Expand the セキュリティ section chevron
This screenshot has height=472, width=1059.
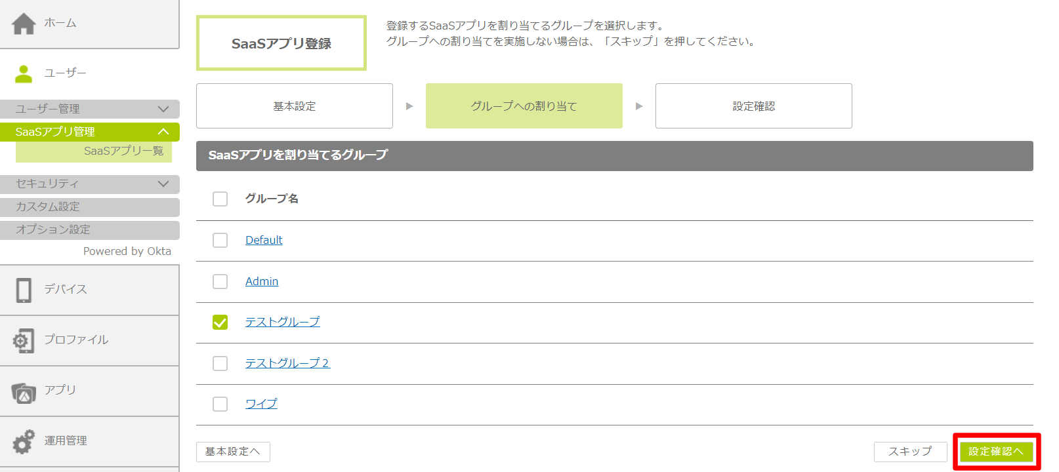163,184
